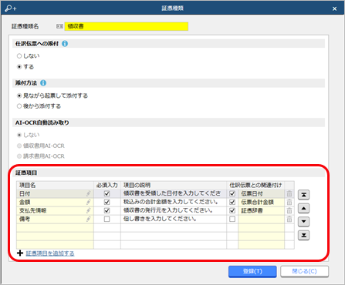Click info icon beside 仕訳伝票への添付

click(65, 44)
